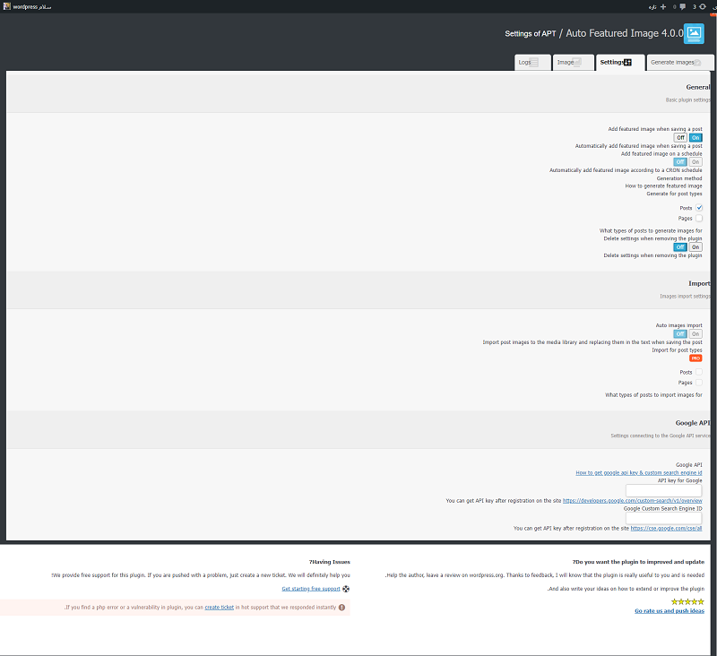The height and width of the screenshot is (656, 717).
Task: Click the plus new-content icon
Action: tap(663, 6)
